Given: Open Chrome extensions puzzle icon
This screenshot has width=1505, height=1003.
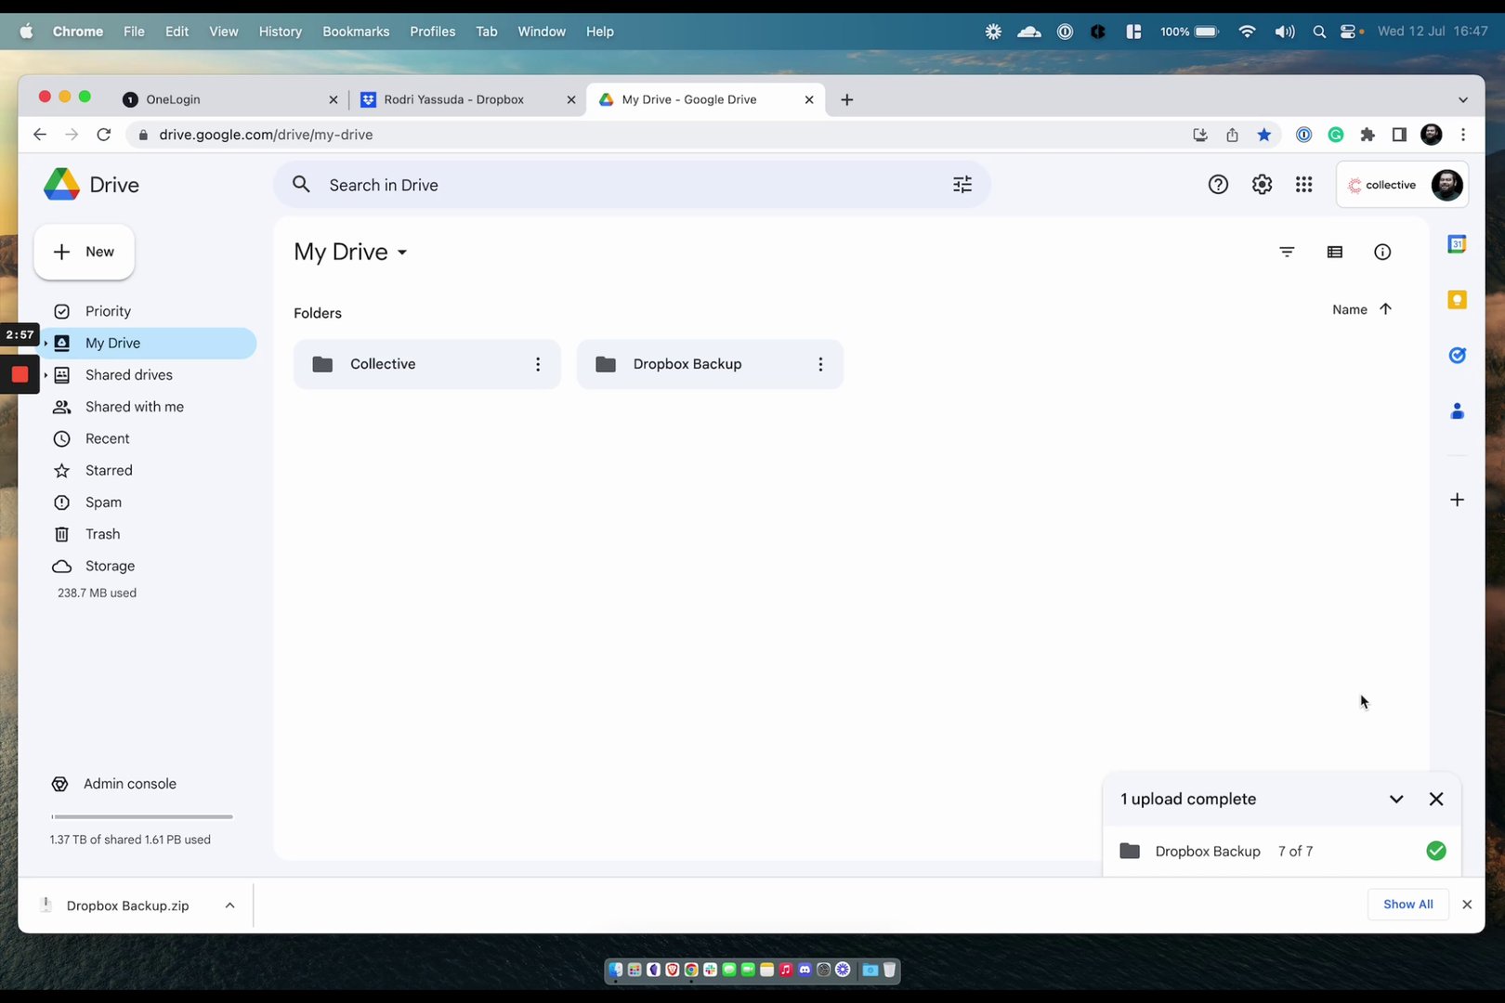Looking at the screenshot, I should [x=1368, y=135].
